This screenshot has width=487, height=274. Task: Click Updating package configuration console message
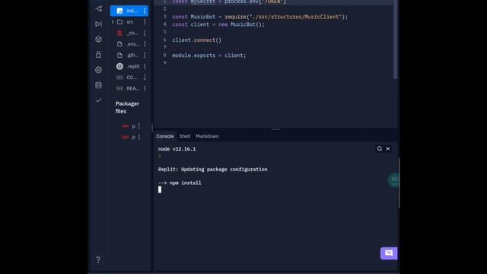[x=213, y=169]
